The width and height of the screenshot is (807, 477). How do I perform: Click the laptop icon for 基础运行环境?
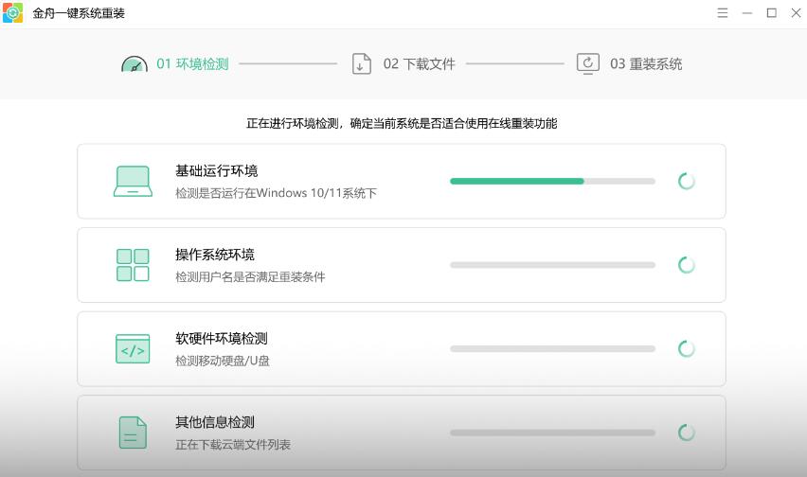tap(133, 181)
